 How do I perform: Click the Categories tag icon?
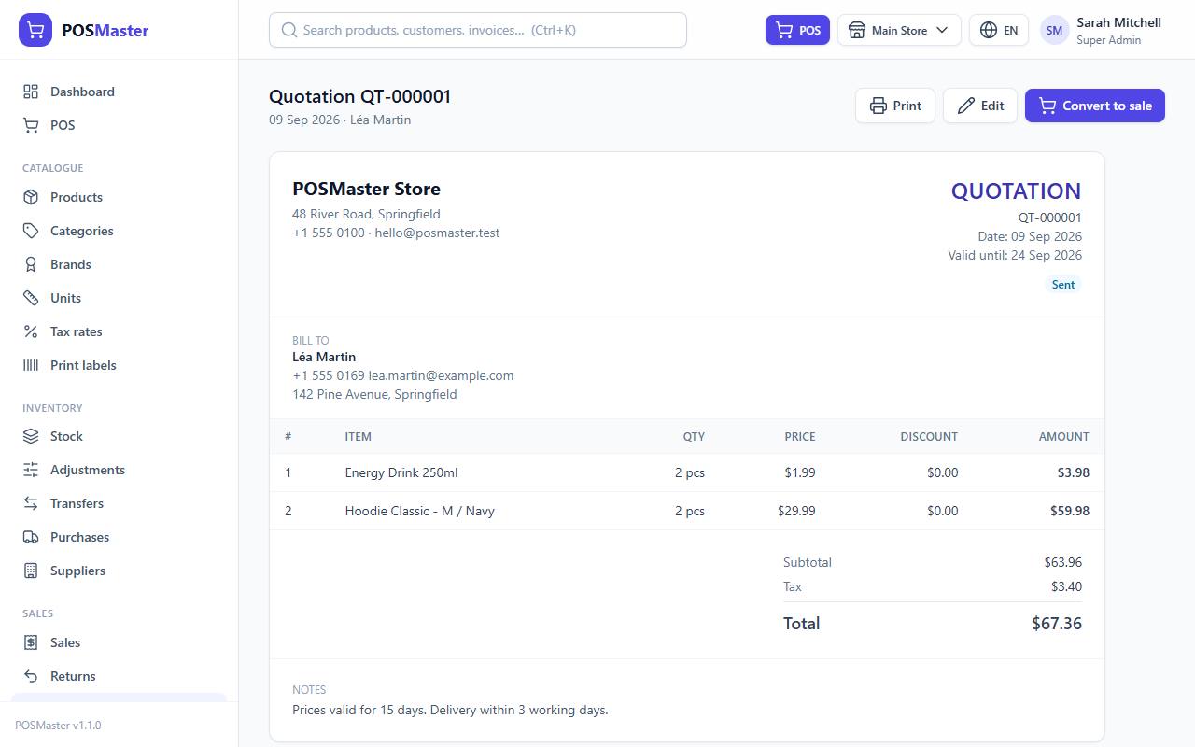(31, 231)
